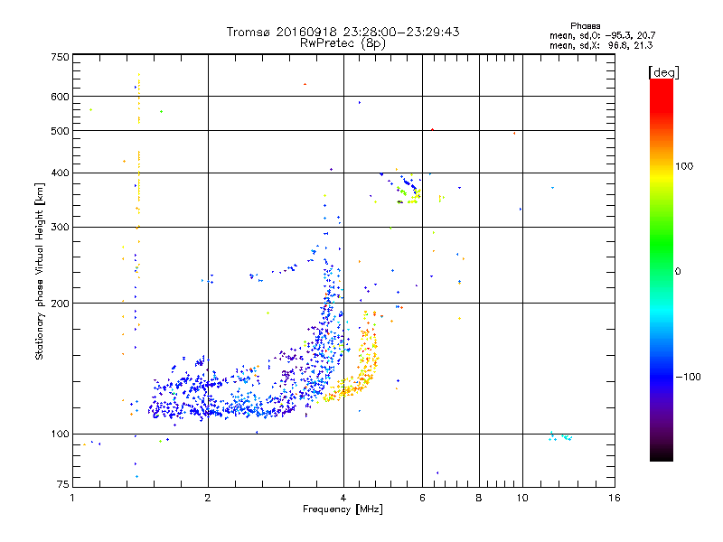Click the yellow-green echo cluster below 400 km
The width and height of the screenshot is (723, 542).
point(409,195)
